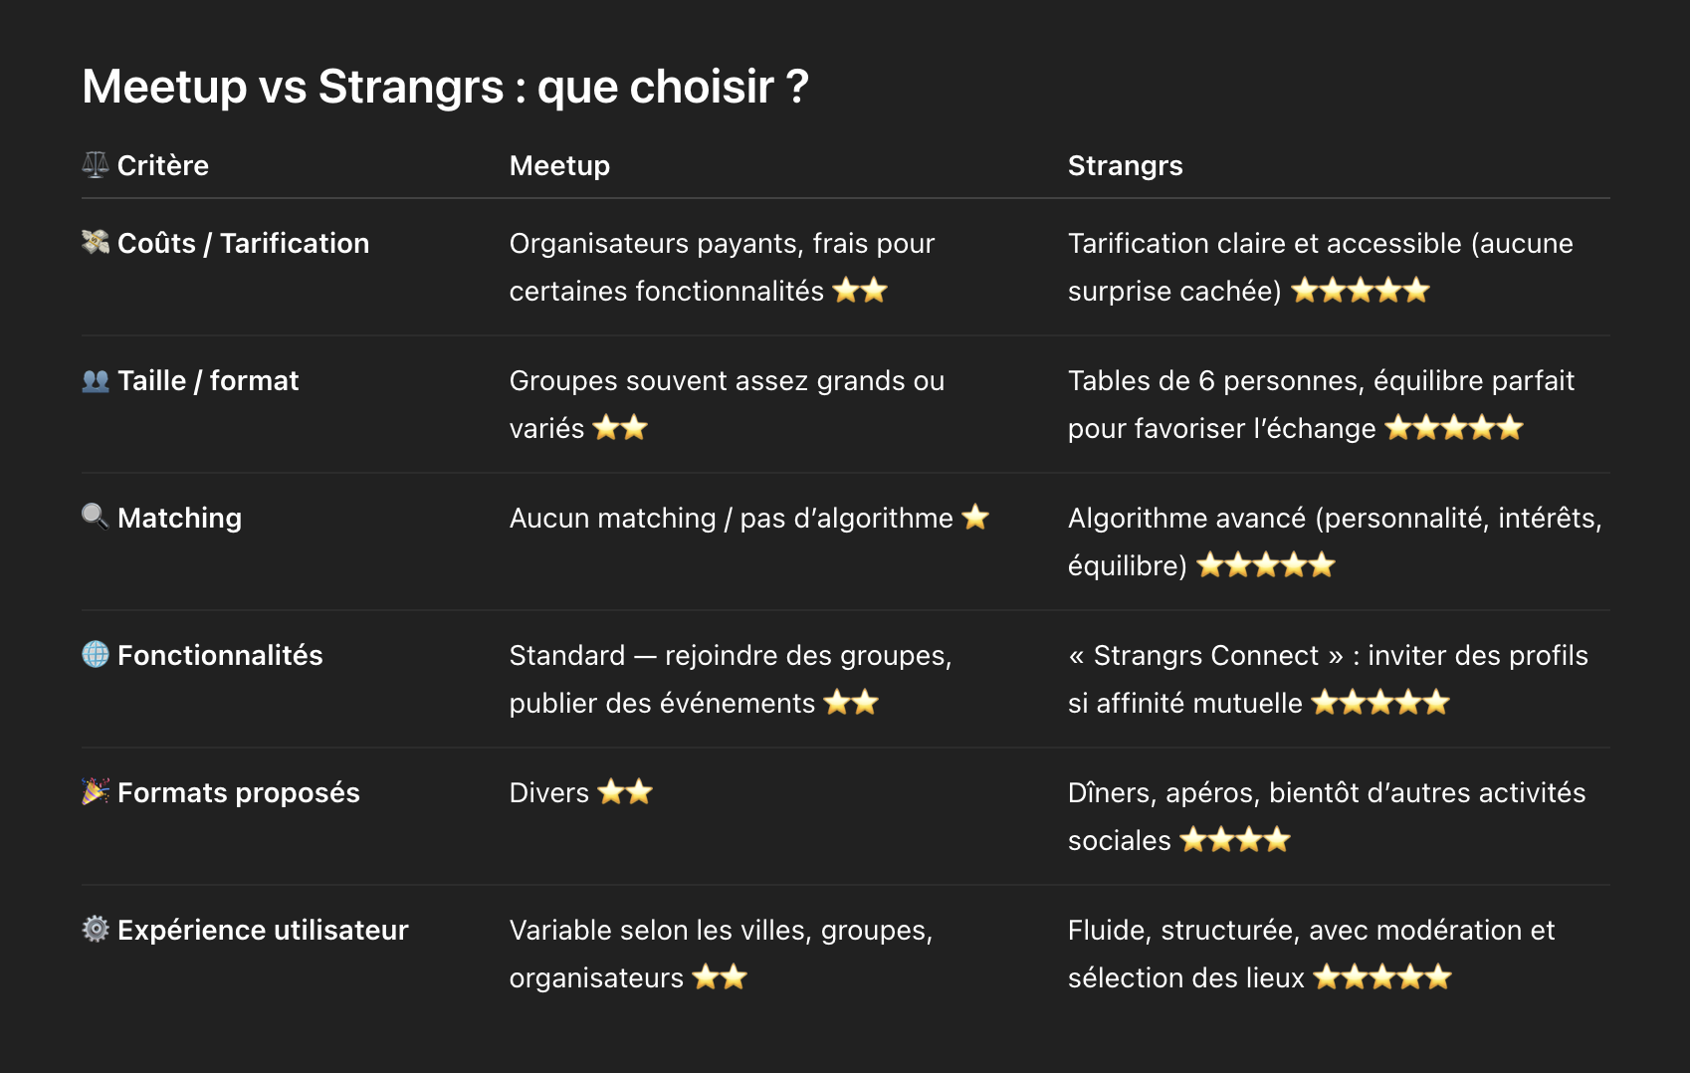
Task: Click the five stars after Strangrs' tarification text
Action: [1360, 291]
